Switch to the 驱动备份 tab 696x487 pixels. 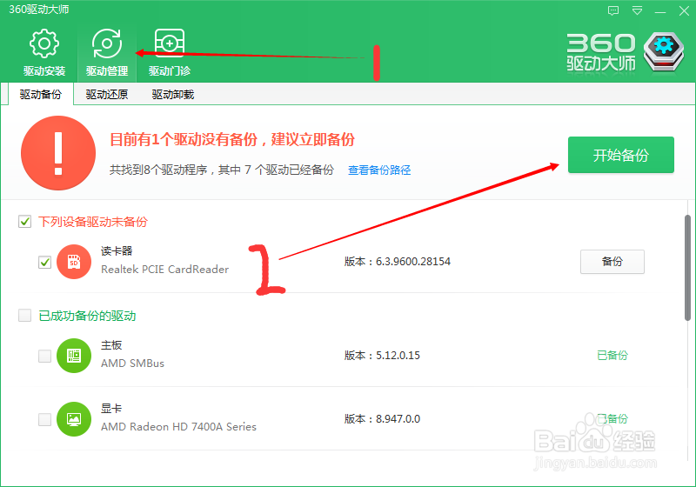pyautogui.click(x=40, y=95)
